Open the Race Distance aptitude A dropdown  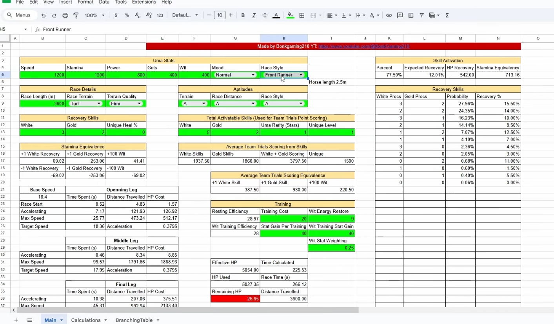click(x=235, y=104)
